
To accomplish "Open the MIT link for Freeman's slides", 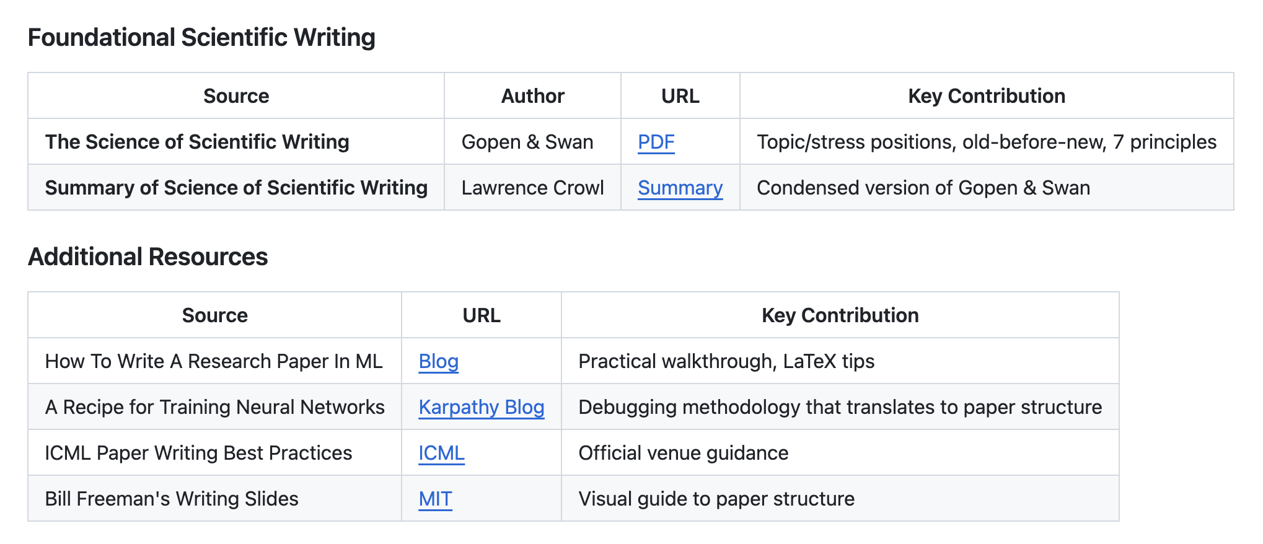I will 435,499.
